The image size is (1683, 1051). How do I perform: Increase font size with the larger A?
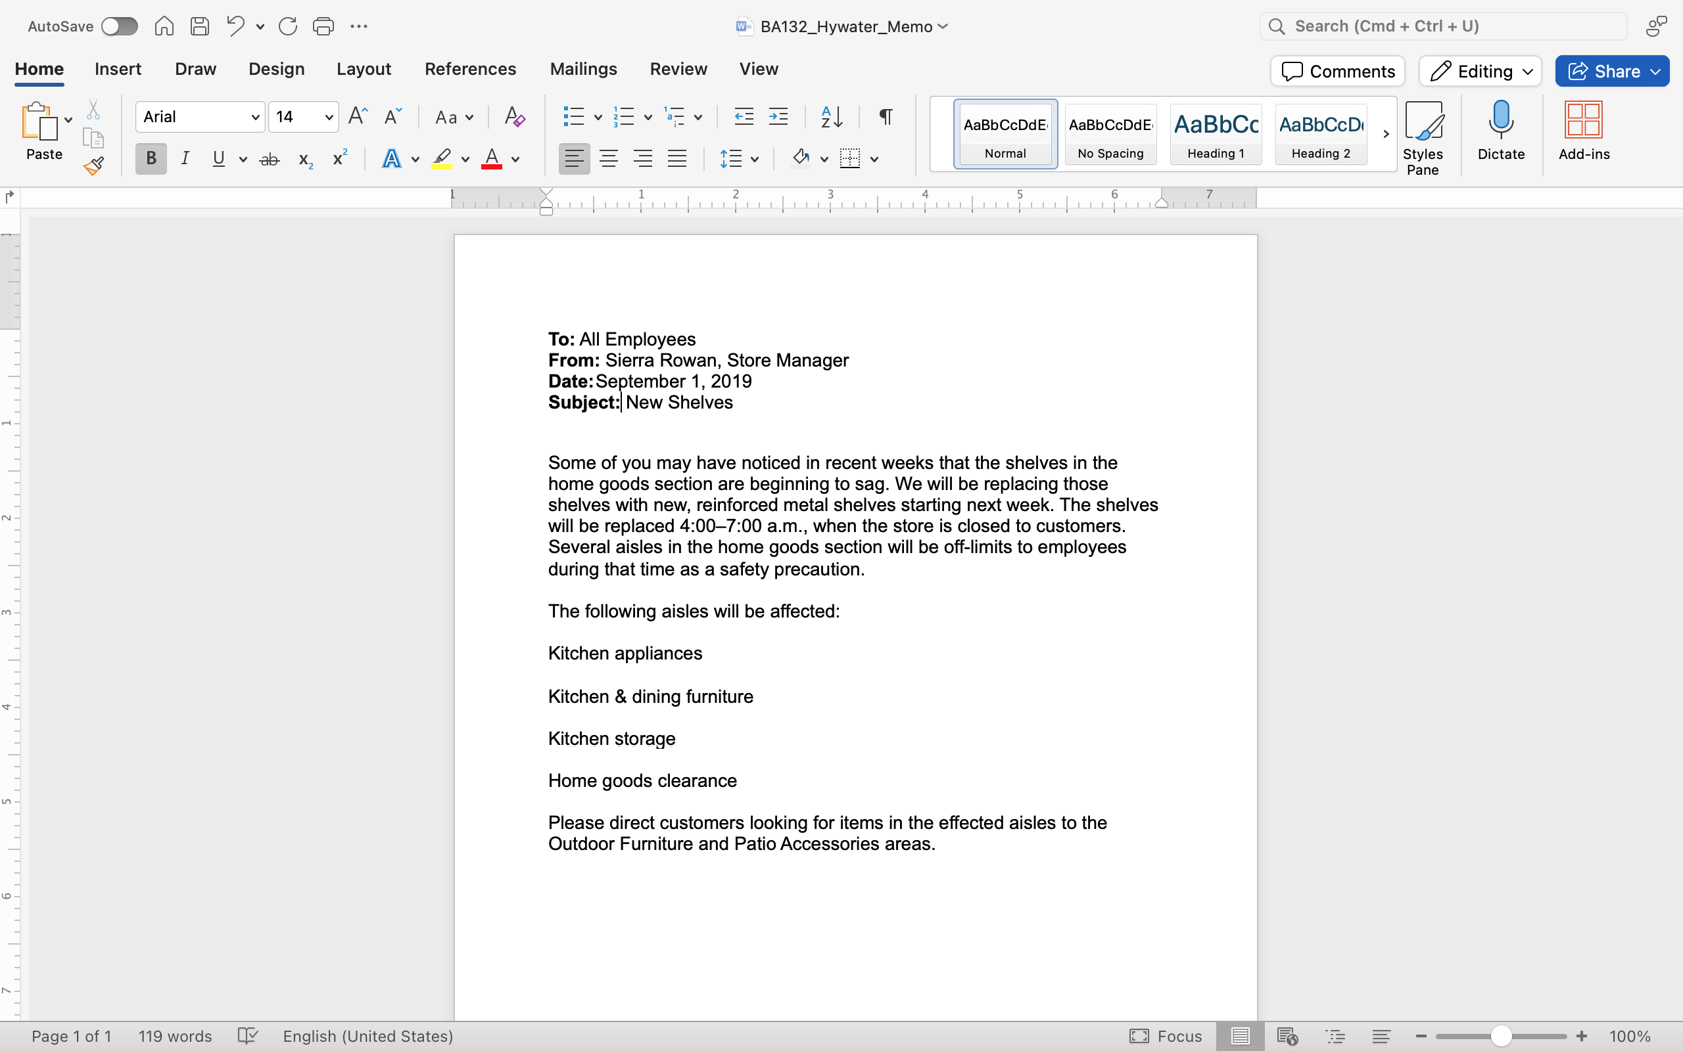pos(358,116)
